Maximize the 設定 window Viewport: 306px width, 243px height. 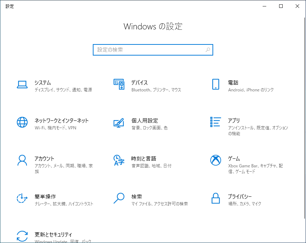[x=281, y=6]
